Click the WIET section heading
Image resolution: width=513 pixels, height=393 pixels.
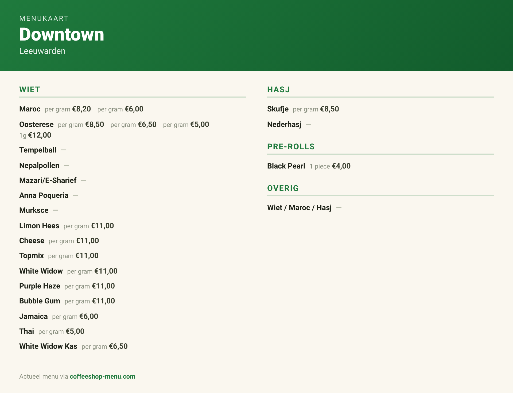(x=30, y=90)
